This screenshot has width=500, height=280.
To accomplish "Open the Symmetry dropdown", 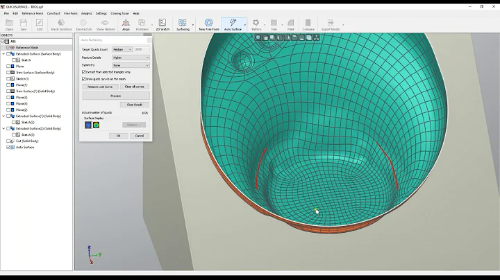I will (x=131, y=65).
